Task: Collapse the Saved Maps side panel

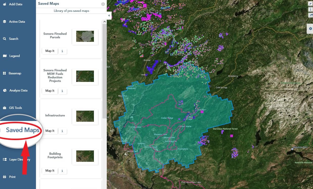Action: (x=109, y=16)
